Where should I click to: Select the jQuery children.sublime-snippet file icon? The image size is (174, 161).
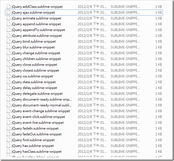pos(9,59)
